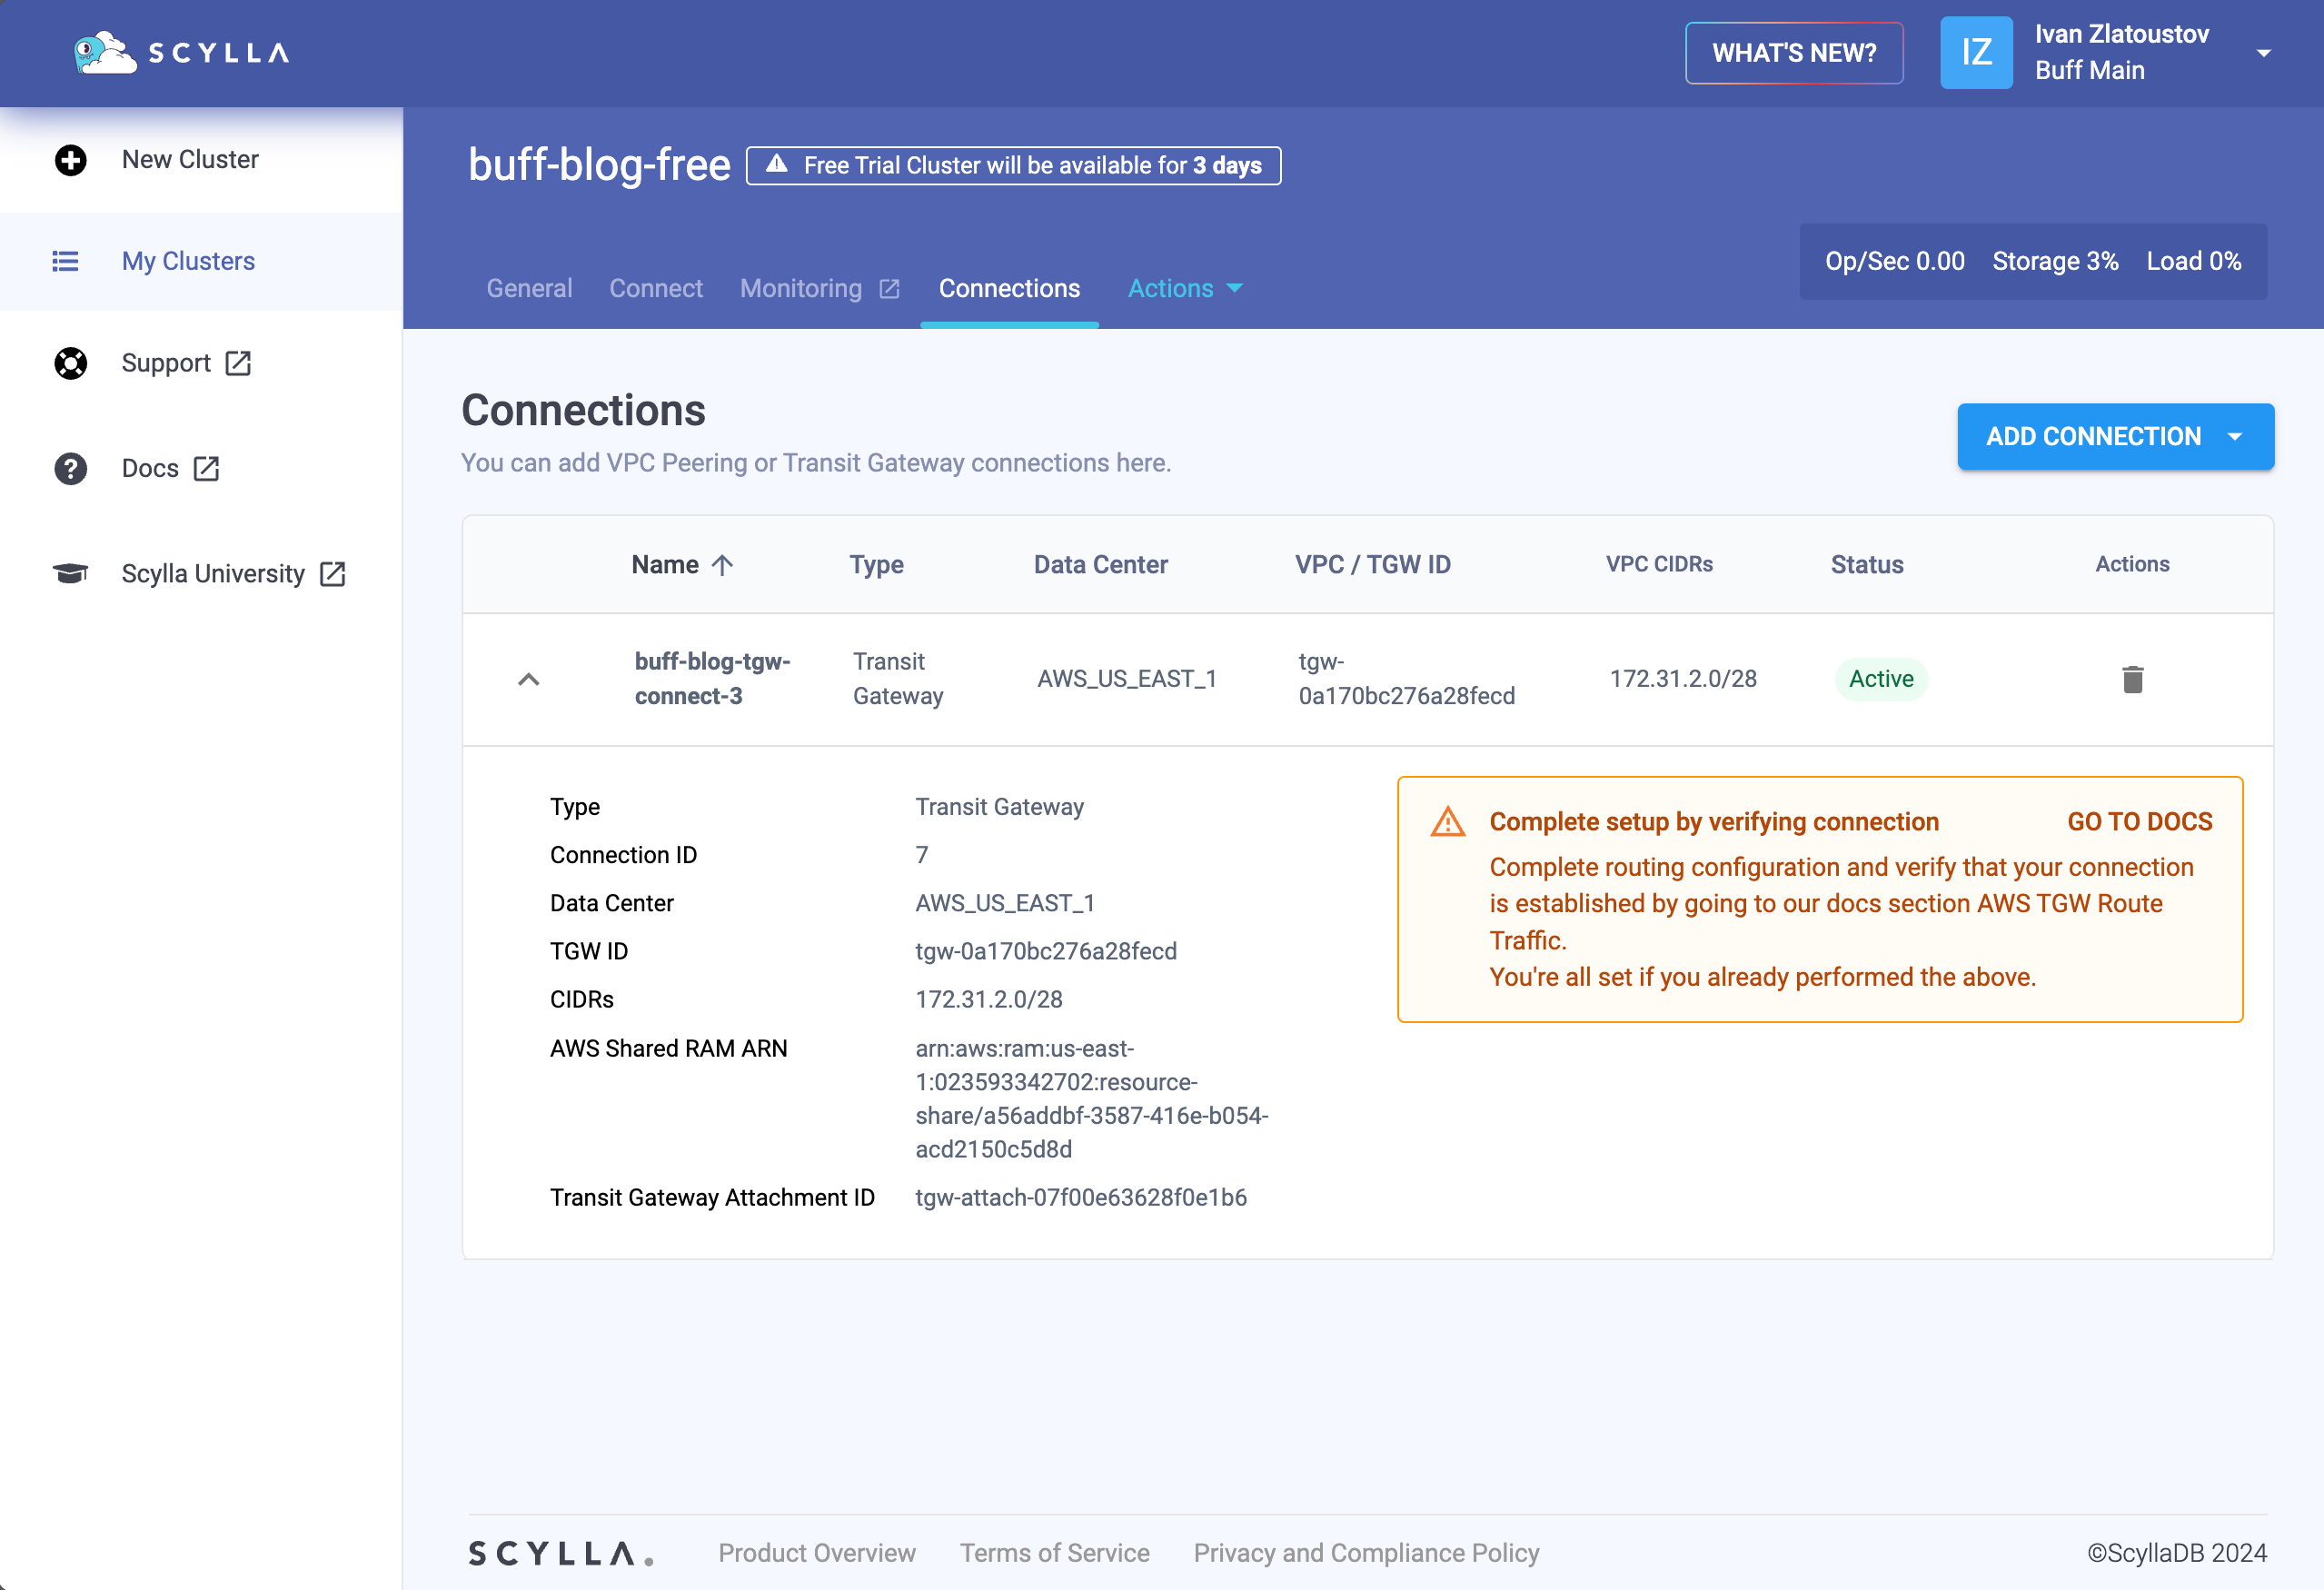This screenshot has height=1590, width=2324.
Task: Click the New Cluster plus icon
Action: click(70, 160)
